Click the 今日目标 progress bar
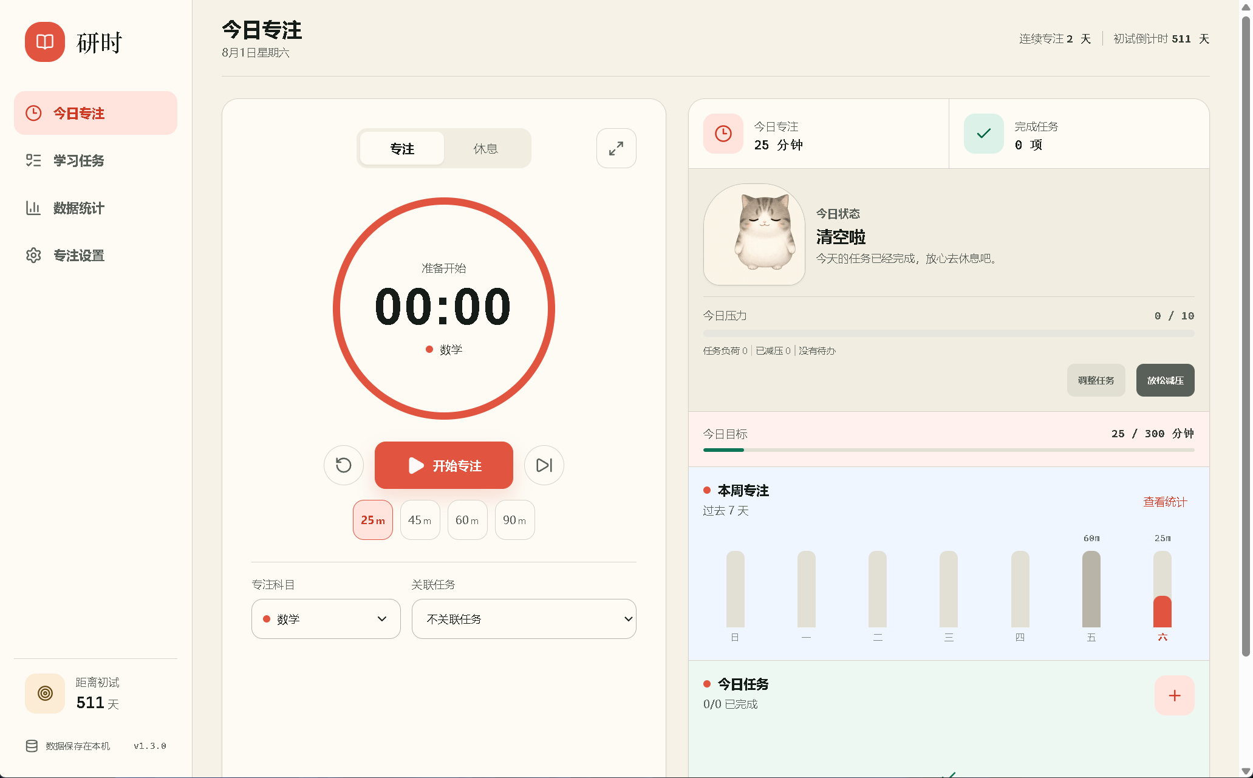The image size is (1253, 778). [949, 450]
